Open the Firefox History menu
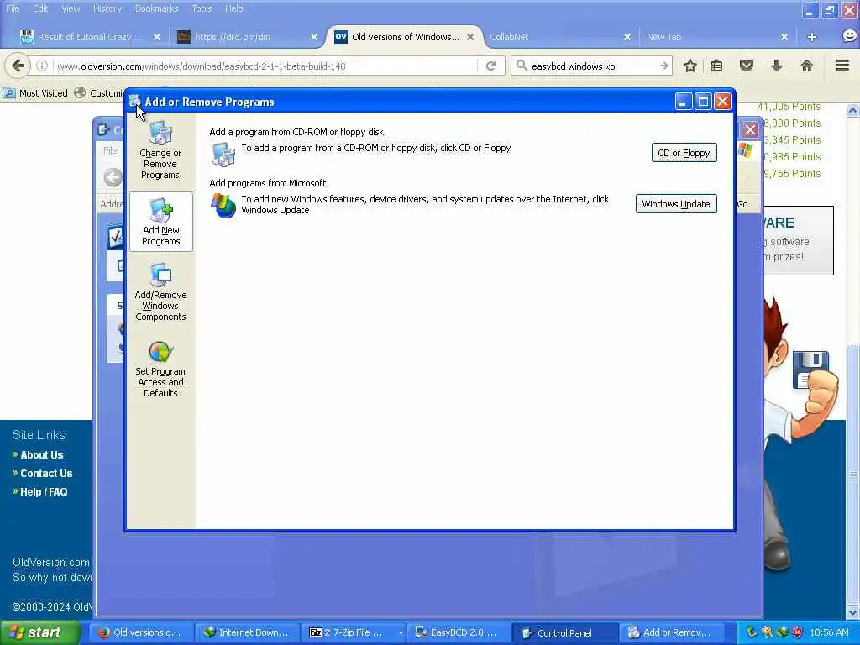The width and height of the screenshot is (860, 645). (x=107, y=8)
